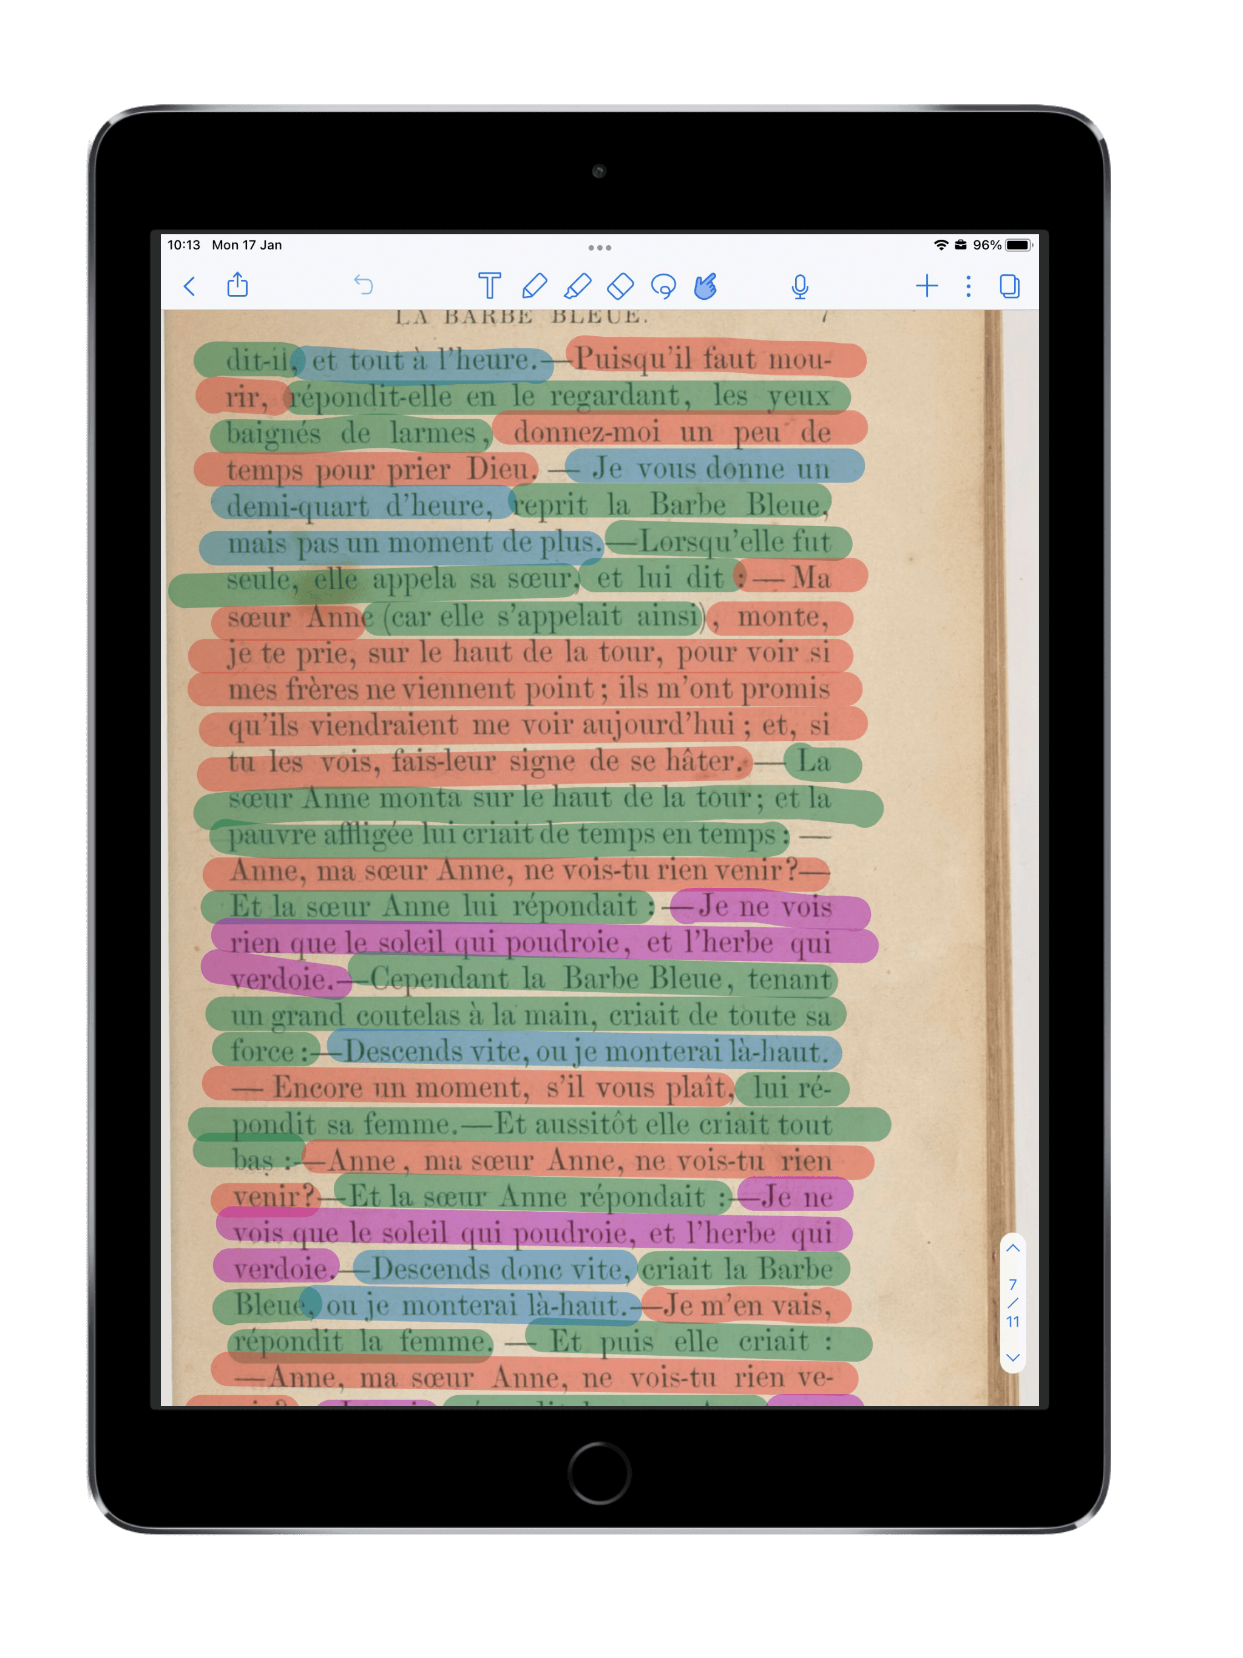Tap the battery indicator at 96%
Screen dimensions: 1243x1658
pos(1003,245)
